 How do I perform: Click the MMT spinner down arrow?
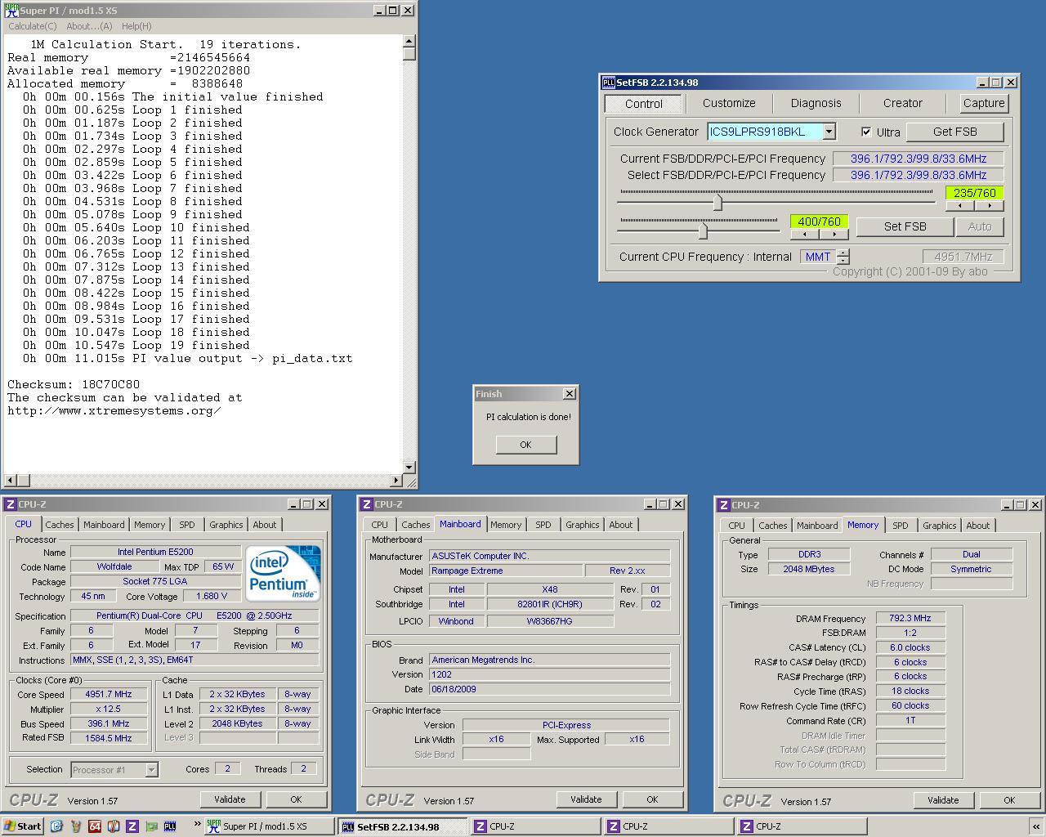843,261
